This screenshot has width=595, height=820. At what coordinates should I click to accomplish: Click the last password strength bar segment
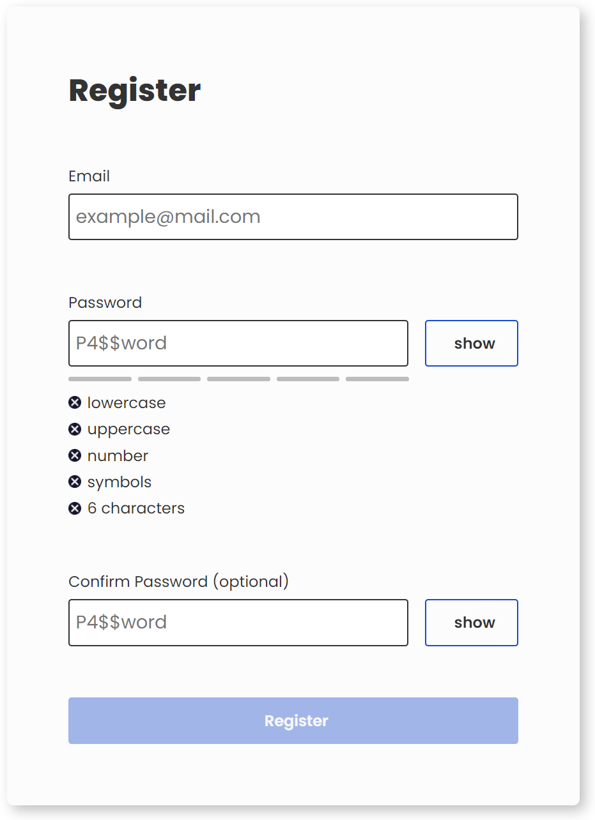pos(377,379)
